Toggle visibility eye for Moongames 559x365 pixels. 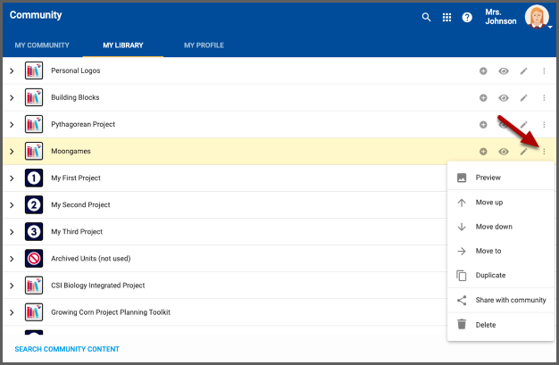click(x=504, y=152)
